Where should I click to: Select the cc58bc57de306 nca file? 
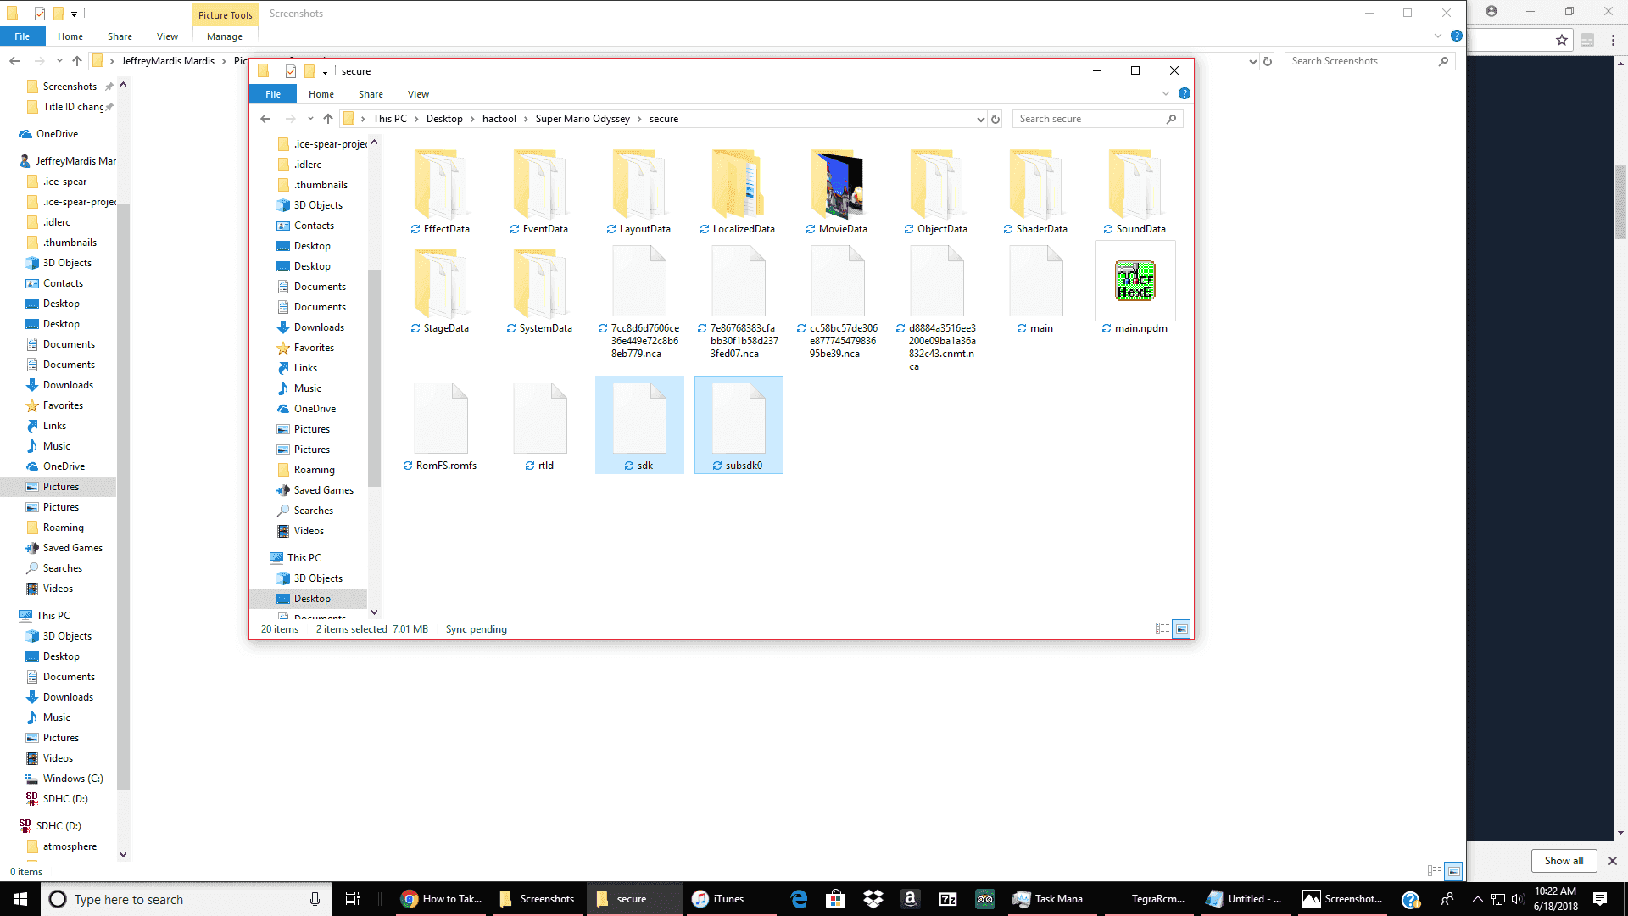click(x=837, y=303)
